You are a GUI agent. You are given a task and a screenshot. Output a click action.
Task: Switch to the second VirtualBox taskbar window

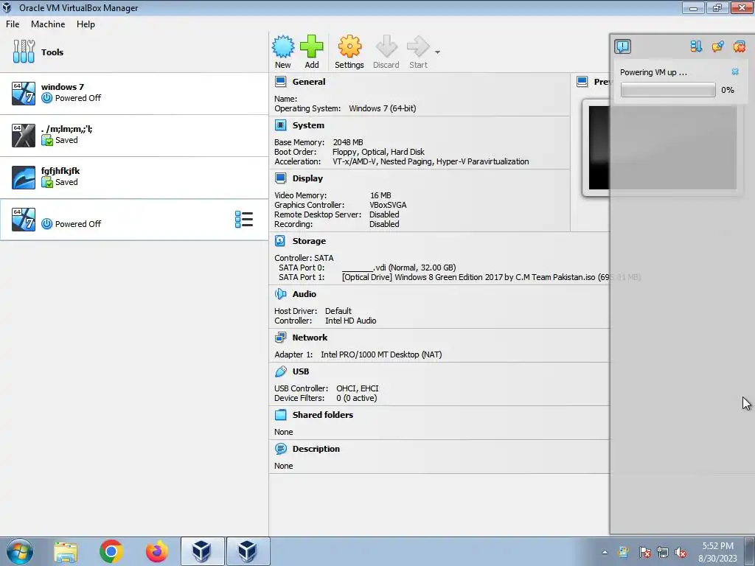tap(248, 551)
